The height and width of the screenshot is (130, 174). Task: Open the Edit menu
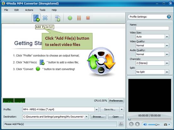(x=17, y=10)
